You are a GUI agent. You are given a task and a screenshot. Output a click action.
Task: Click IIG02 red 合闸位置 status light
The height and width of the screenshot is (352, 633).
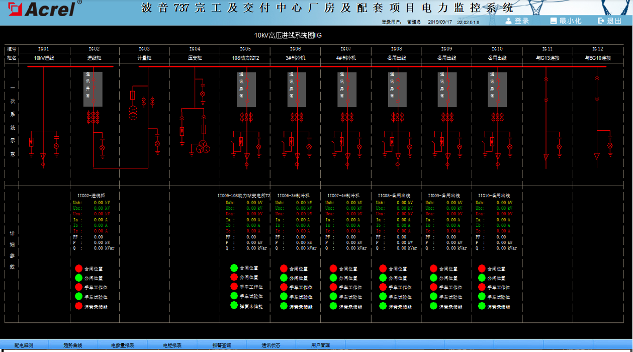coord(79,269)
